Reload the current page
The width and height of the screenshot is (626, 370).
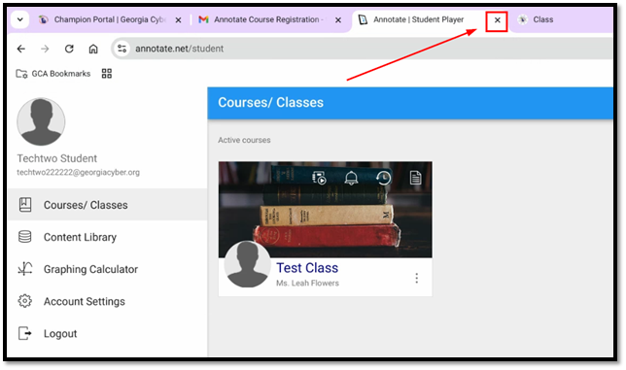pos(69,49)
